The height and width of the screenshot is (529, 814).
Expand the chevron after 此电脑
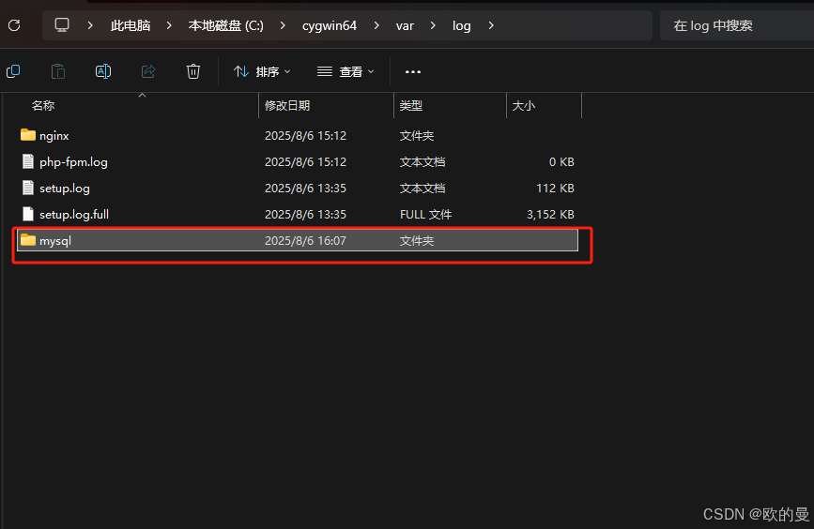point(169,25)
